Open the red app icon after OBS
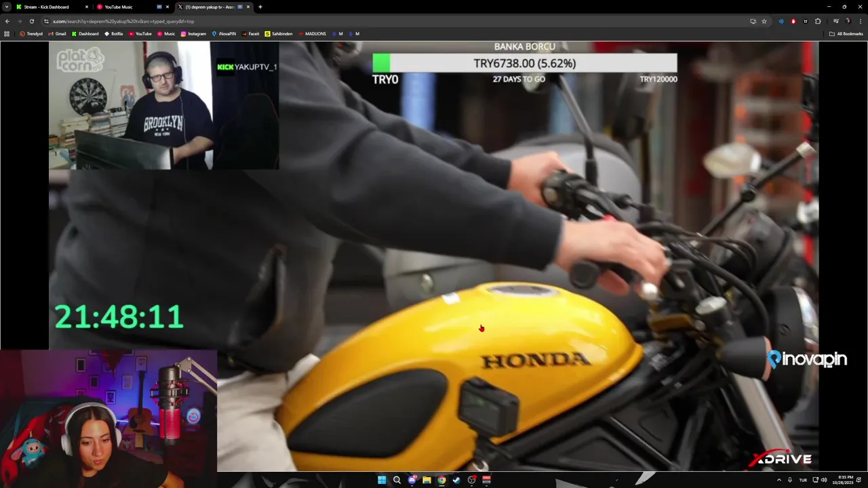 pos(486,480)
